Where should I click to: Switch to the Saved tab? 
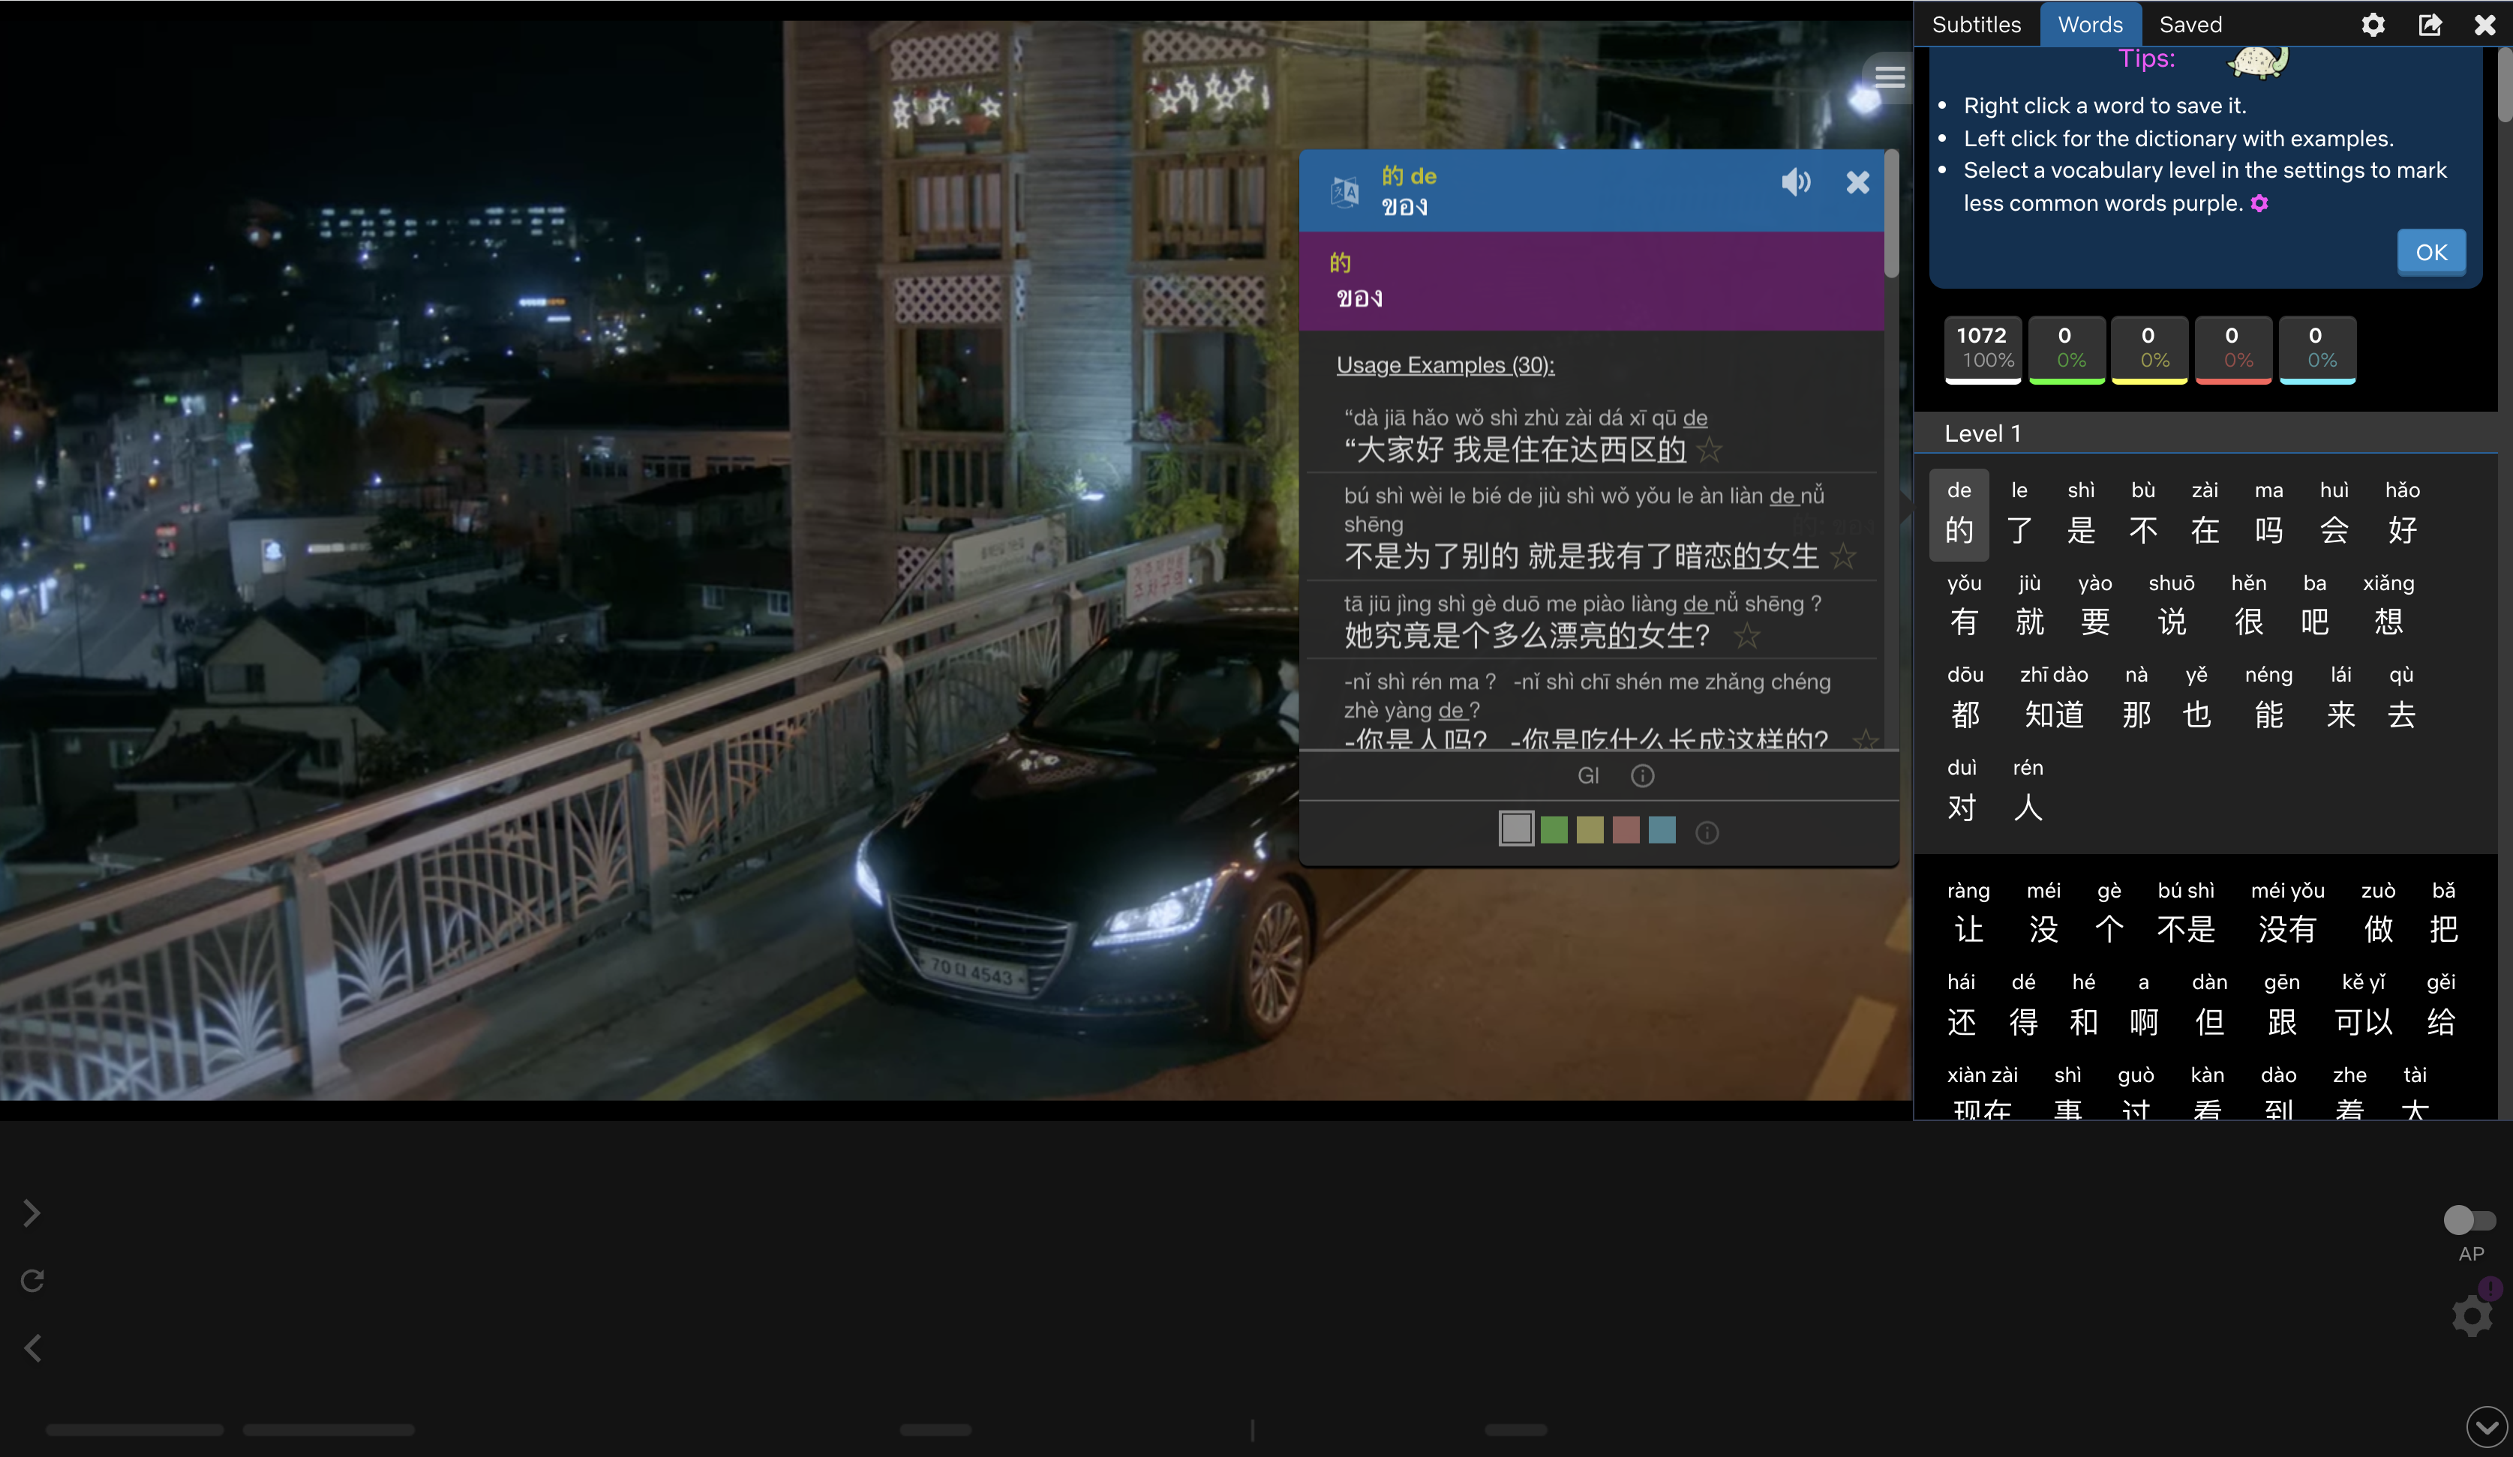click(x=2190, y=25)
